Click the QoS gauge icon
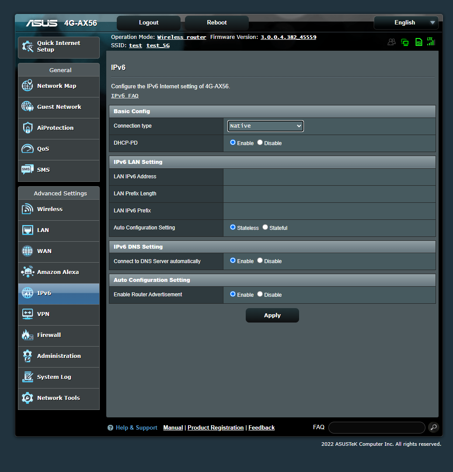Image resolution: width=453 pixels, height=472 pixels. 28,149
